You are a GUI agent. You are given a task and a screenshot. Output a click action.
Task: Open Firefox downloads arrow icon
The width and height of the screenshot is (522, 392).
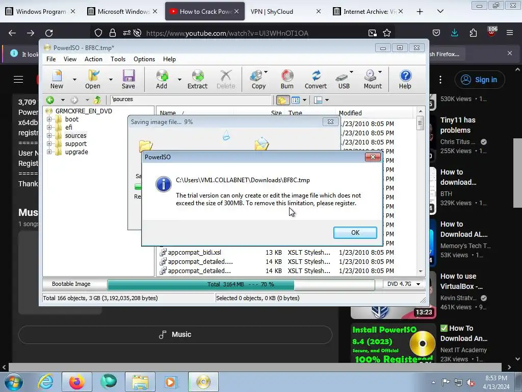tap(454, 33)
